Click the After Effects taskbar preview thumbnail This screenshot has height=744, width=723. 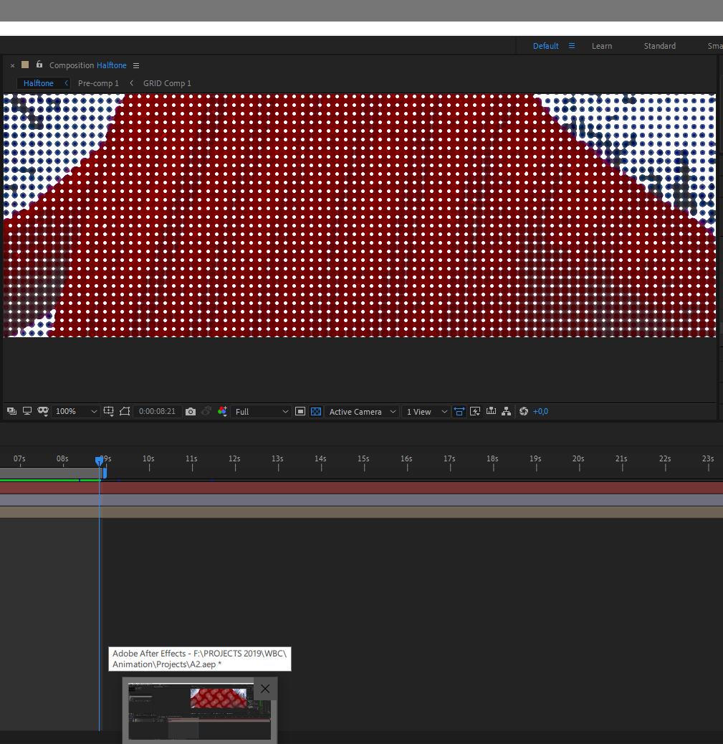[x=198, y=712]
